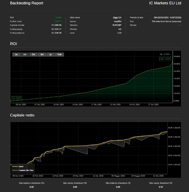Select the 1w ROI range button

16,55
